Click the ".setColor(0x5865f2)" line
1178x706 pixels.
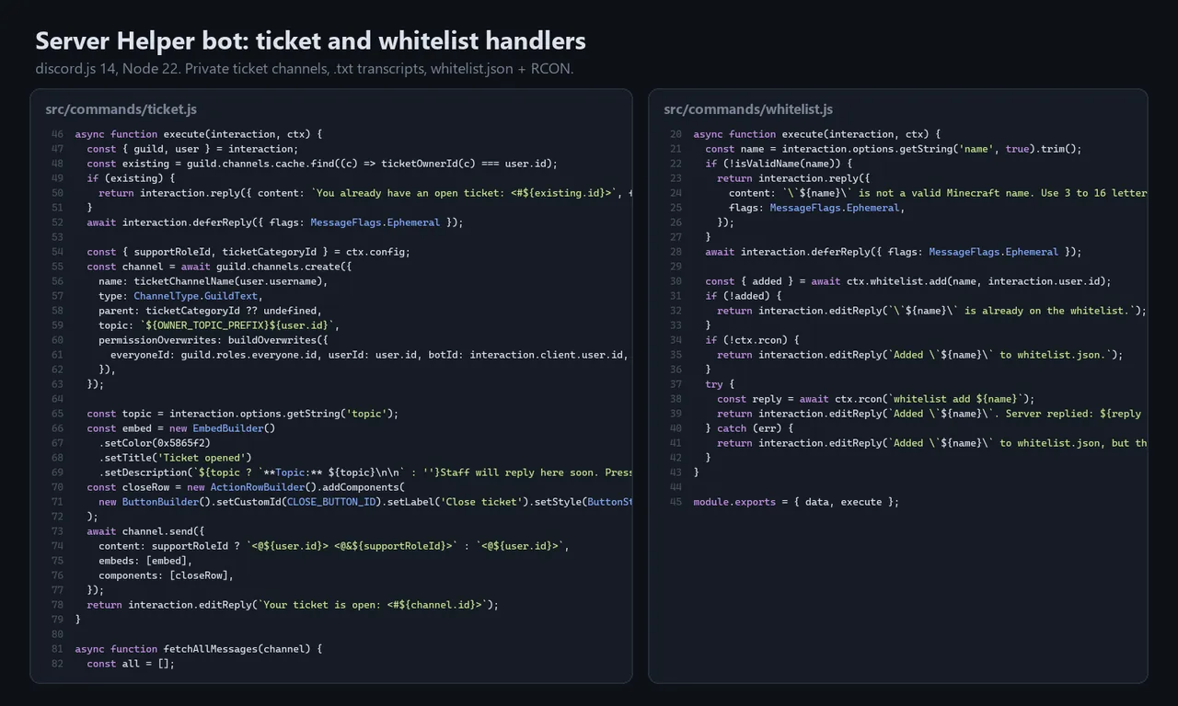tap(154, 443)
